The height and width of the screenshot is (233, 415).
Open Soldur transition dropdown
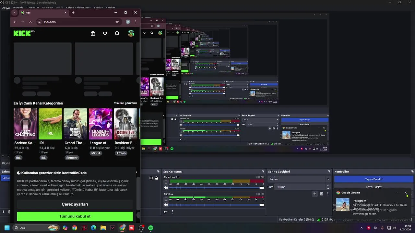[x=299, y=179]
